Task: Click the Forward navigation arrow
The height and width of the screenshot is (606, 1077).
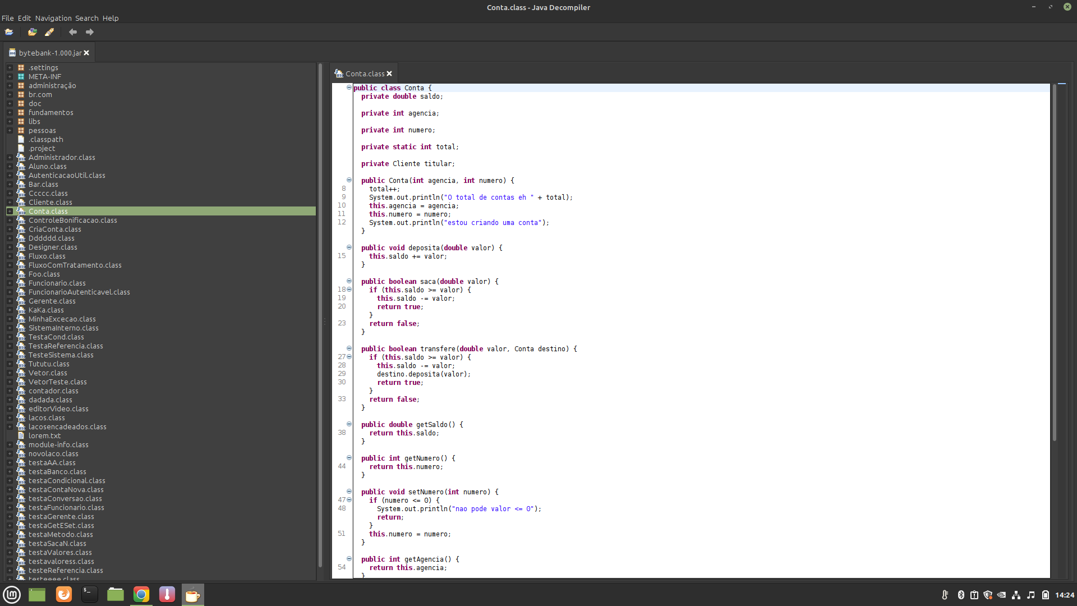Action: (x=90, y=32)
